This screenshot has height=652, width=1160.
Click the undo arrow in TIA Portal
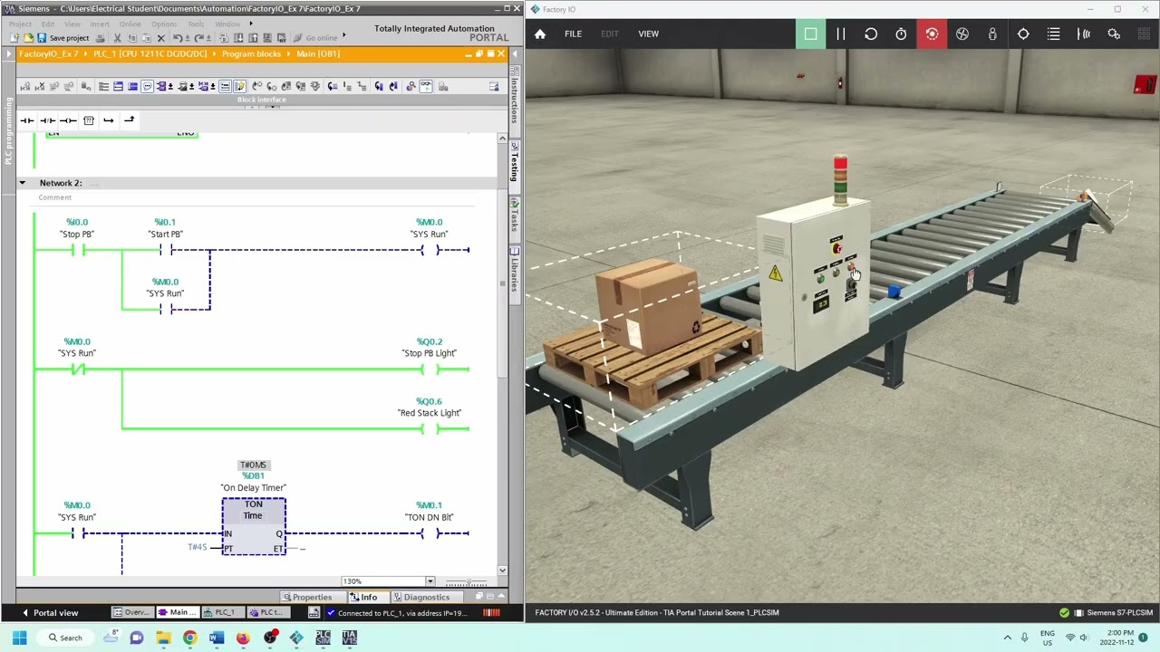(178, 38)
